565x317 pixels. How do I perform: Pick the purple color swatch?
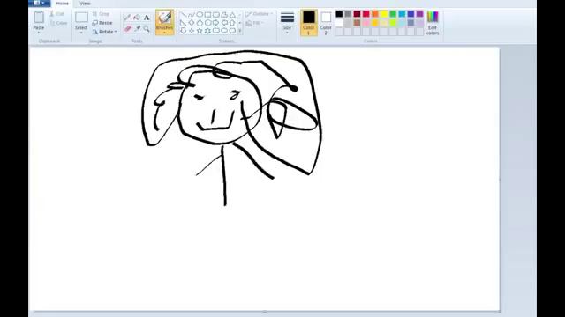pos(420,14)
